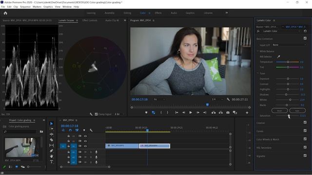
Task: Open the File menu
Action: click(x=3, y=7)
